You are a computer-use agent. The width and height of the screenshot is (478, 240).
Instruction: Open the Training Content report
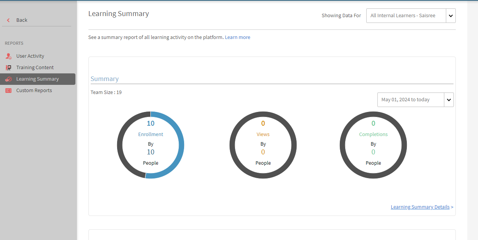click(35, 68)
